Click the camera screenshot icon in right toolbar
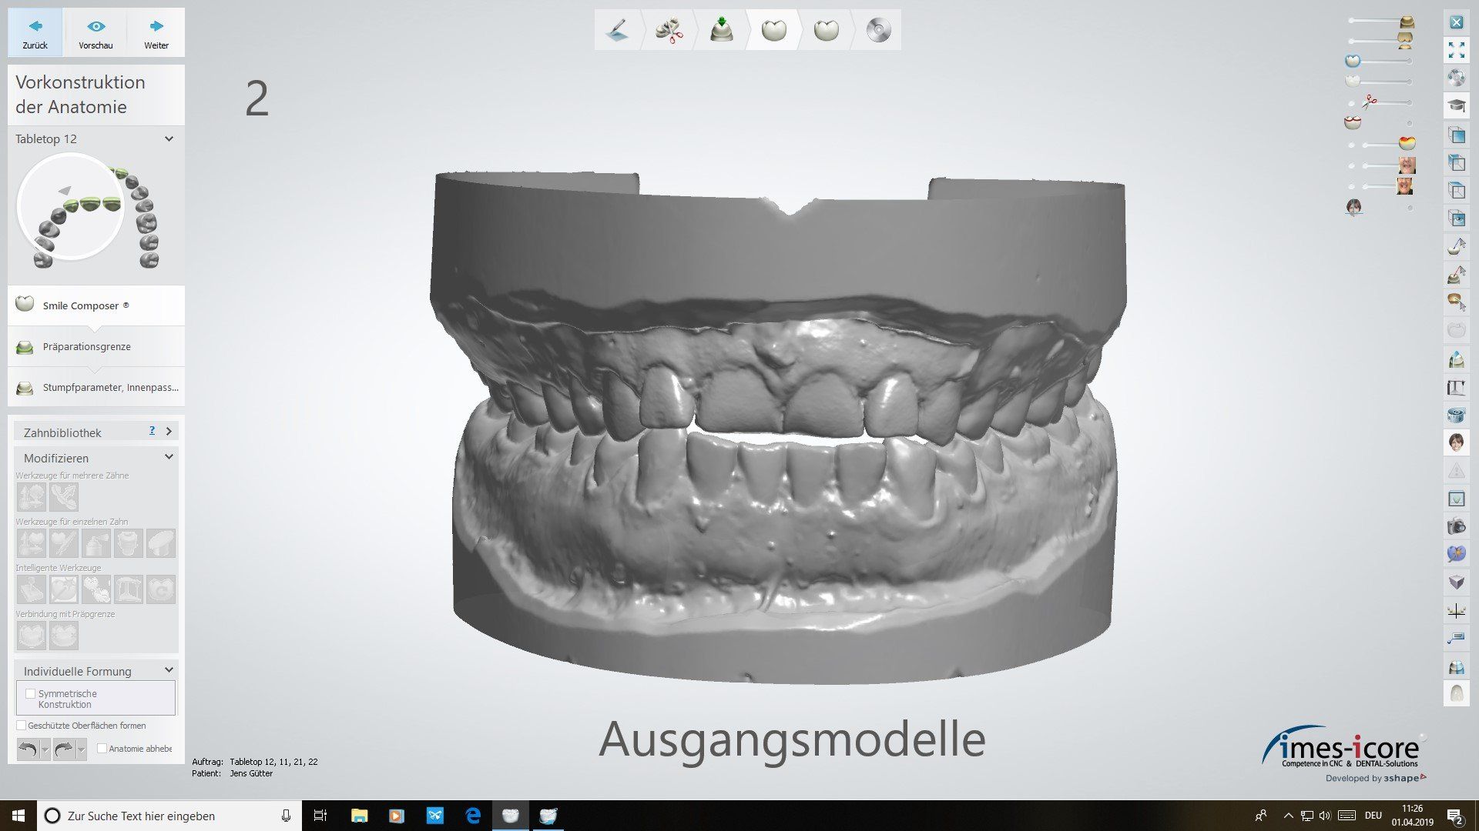 click(1456, 527)
